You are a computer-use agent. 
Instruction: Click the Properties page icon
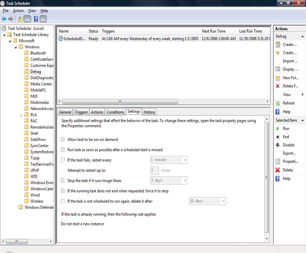point(278,162)
